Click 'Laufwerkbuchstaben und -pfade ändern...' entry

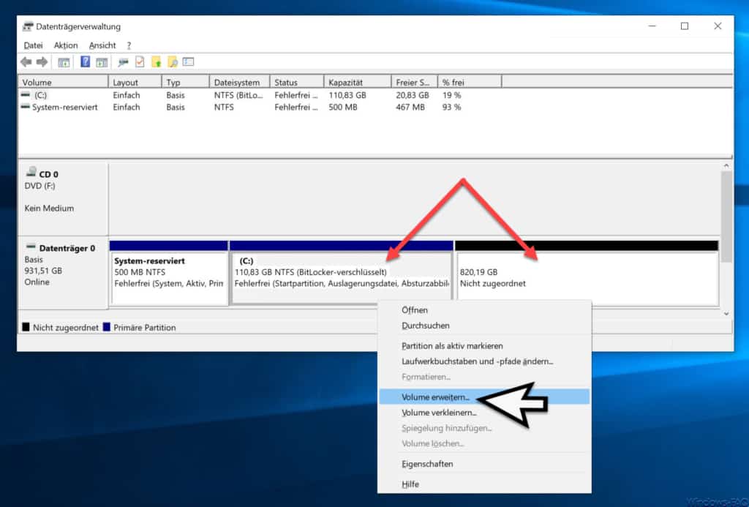477,361
